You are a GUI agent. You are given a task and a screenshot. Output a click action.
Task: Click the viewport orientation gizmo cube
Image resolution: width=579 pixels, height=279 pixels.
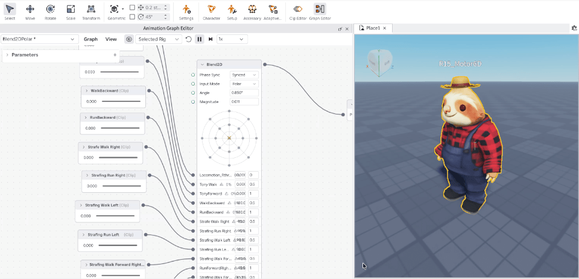pos(381,63)
